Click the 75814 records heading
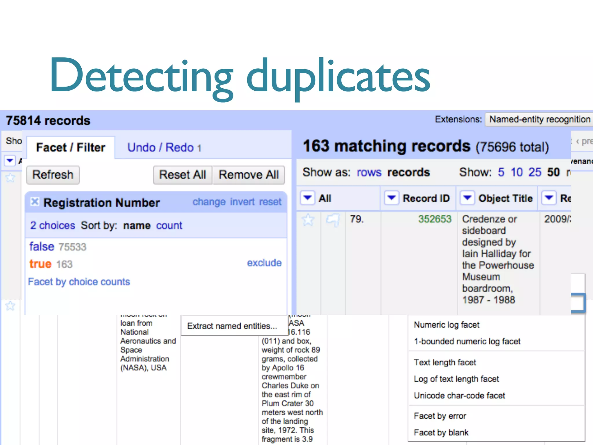593x445 pixels. point(48,121)
